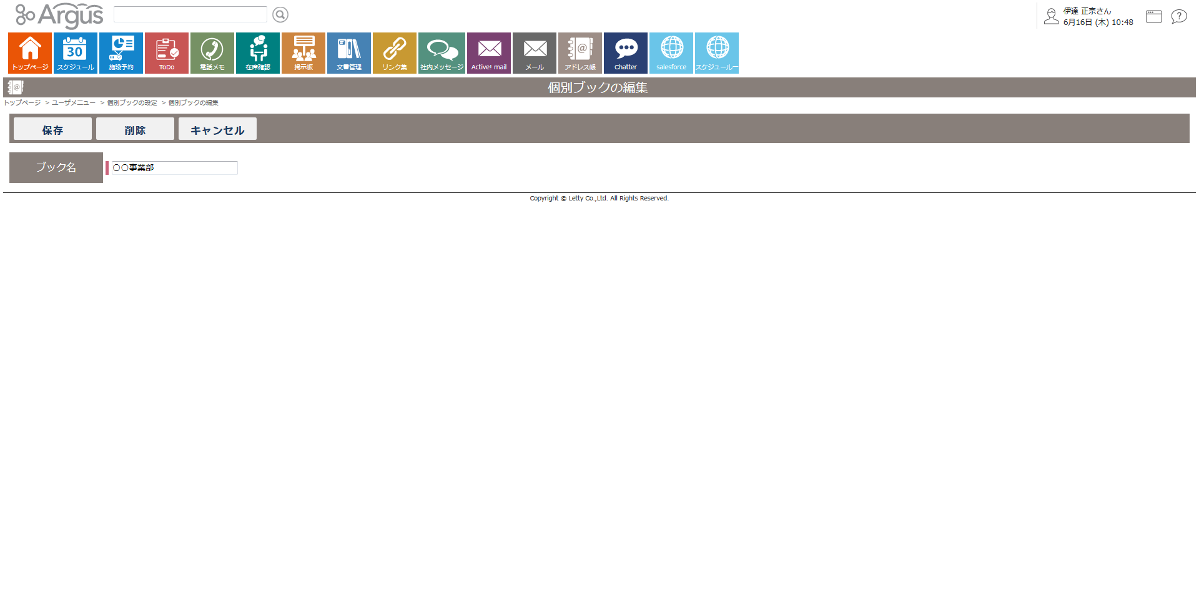Focus the ブック名 text field
The image size is (1199, 605).
174,167
